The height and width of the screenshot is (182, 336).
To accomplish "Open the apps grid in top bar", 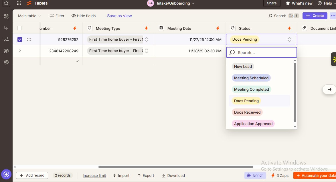I will (x=19, y=3).
